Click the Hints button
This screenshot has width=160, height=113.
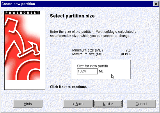click(28, 104)
